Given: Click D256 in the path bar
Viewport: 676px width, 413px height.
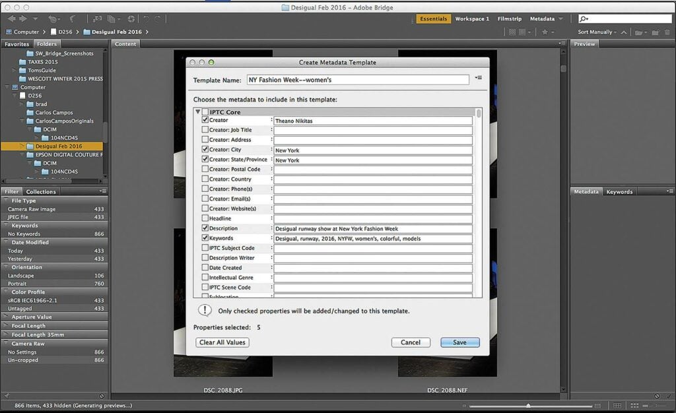Looking at the screenshot, I should point(61,32).
